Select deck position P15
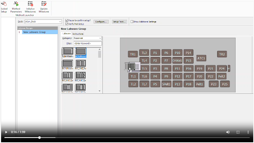 (188, 60)
